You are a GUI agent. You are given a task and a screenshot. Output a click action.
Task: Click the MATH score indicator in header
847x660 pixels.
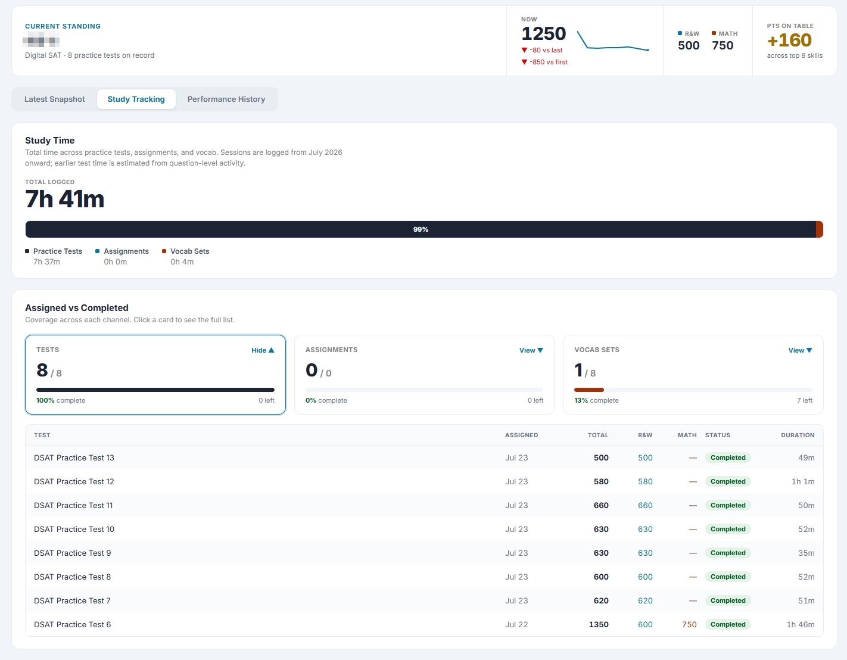724,41
